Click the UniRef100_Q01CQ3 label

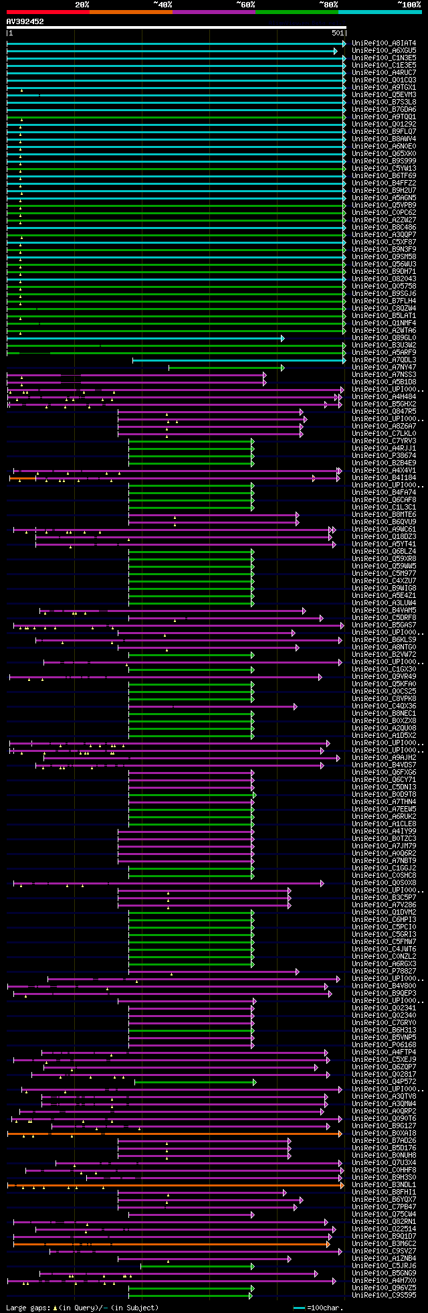pos(384,80)
